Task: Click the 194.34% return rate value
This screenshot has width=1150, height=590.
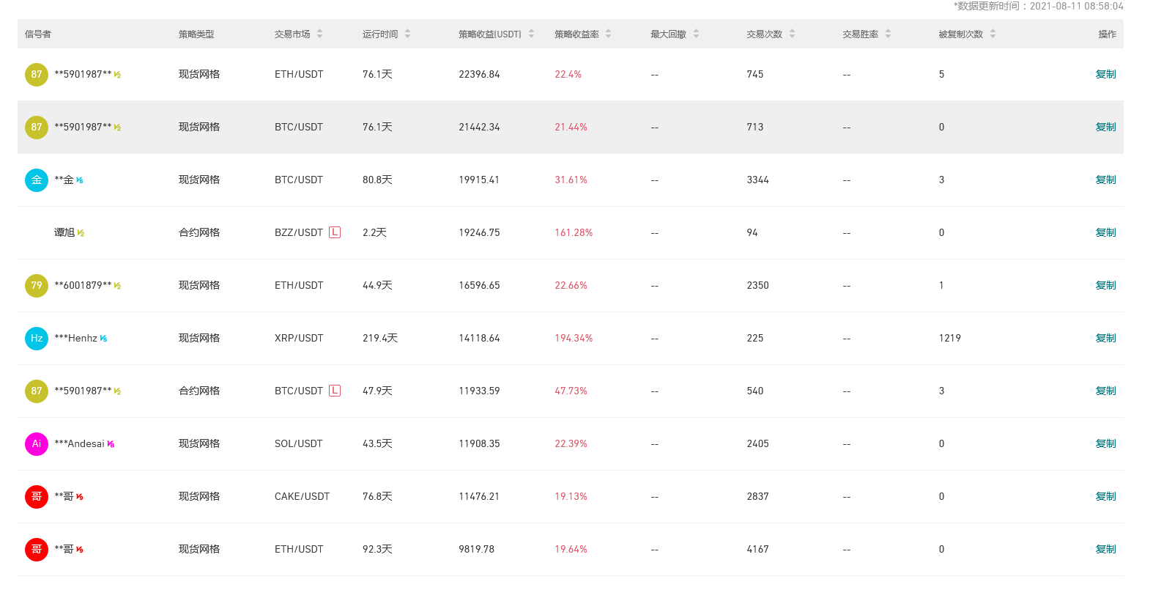Action: tap(574, 339)
